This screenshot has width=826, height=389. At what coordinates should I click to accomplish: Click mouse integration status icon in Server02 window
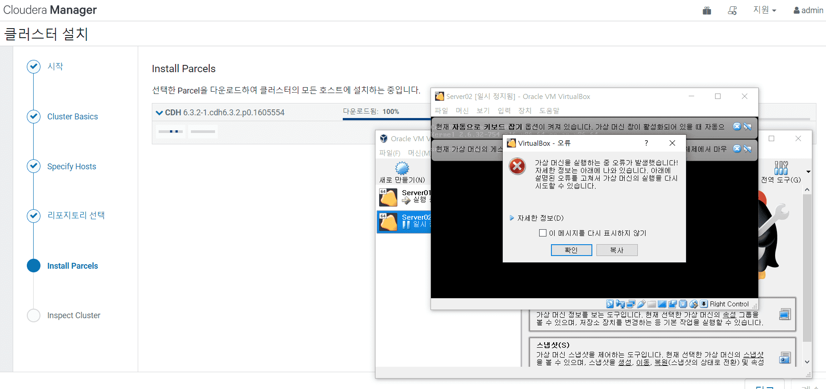click(x=694, y=304)
